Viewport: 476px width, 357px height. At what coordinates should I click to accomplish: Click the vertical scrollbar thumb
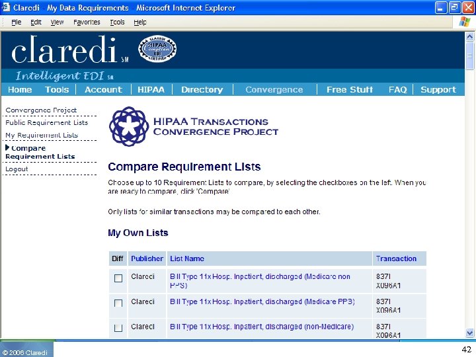pos(469,56)
